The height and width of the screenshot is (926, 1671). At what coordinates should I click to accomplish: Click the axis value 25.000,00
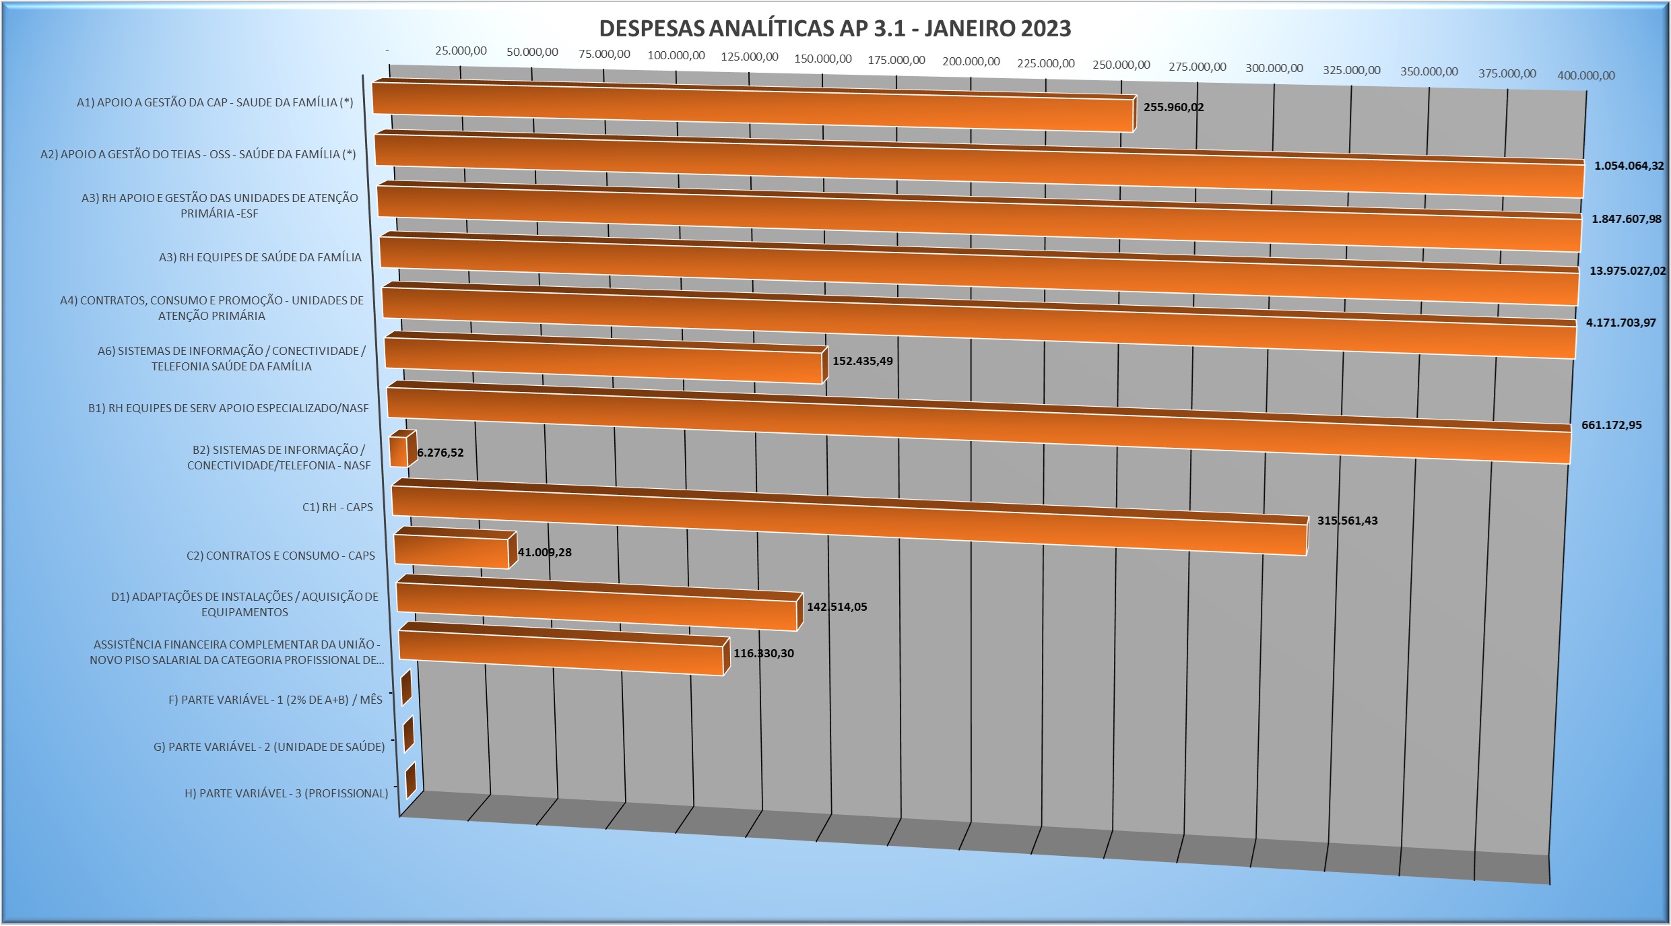point(461,51)
